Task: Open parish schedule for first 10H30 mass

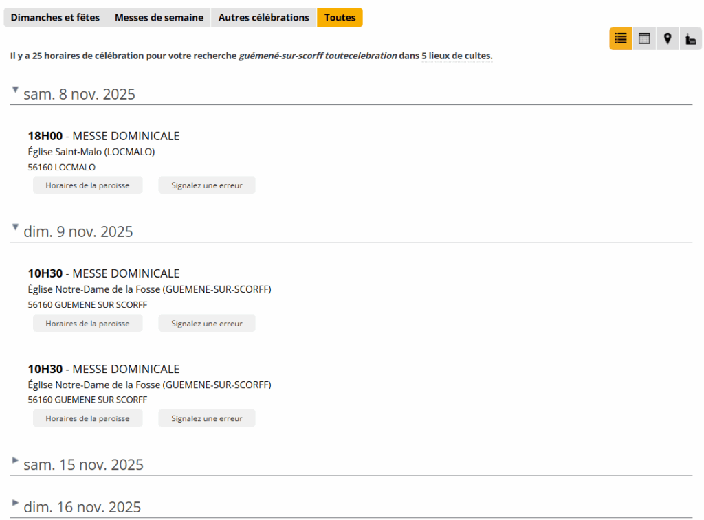Action: (87, 324)
